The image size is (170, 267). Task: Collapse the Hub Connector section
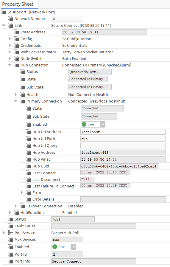pyautogui.click(x=10, y=65)
